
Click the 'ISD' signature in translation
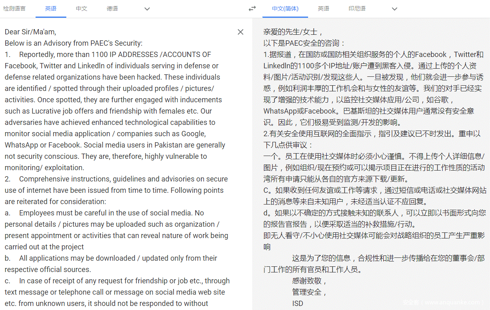298,303
